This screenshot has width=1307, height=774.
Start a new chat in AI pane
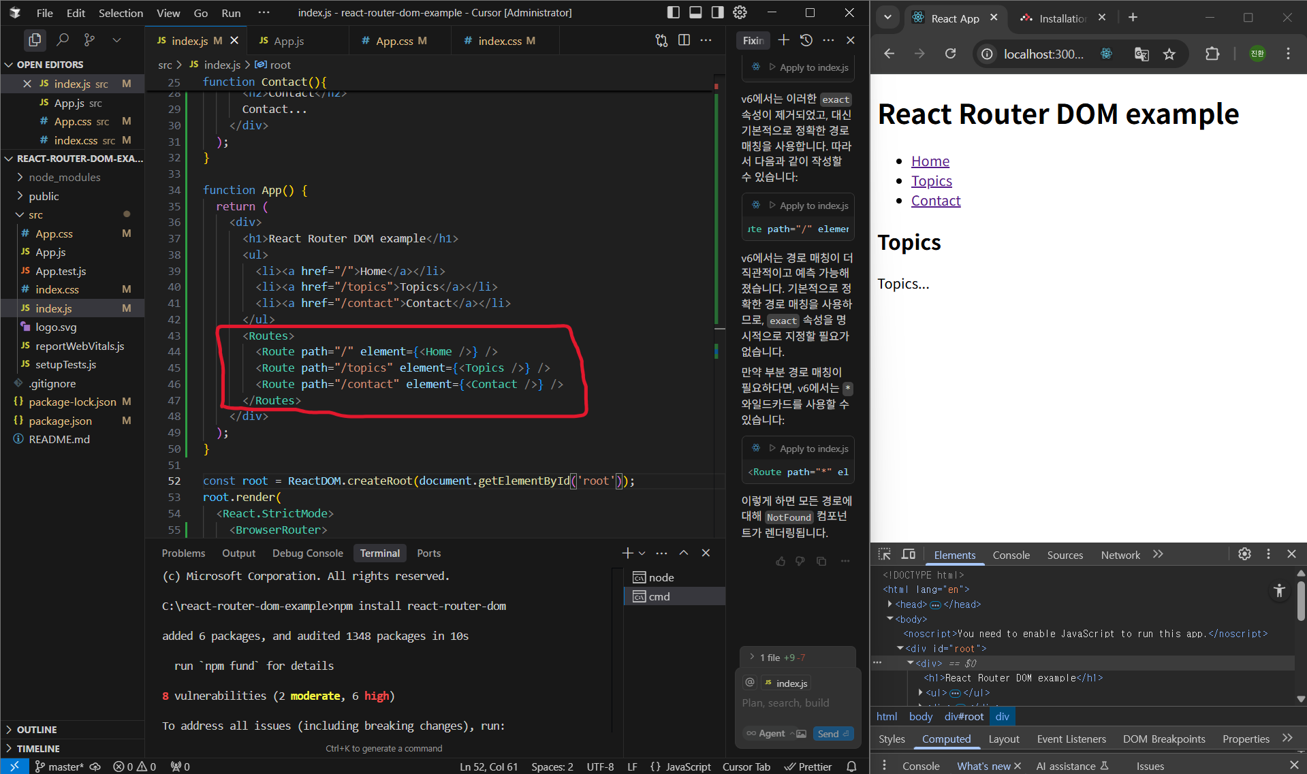(784, 40)
